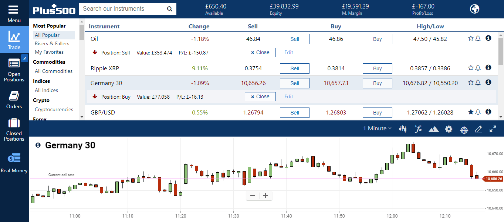Click the High/Low column header
504x222 pixels.
(x=430, y=27)
